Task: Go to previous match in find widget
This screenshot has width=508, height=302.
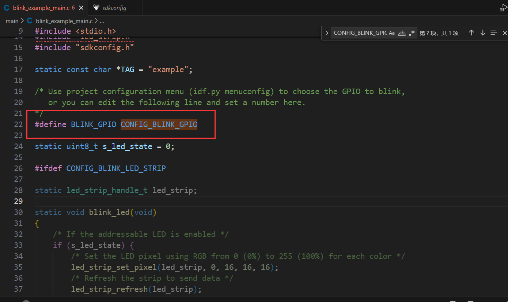Action: 471,33
